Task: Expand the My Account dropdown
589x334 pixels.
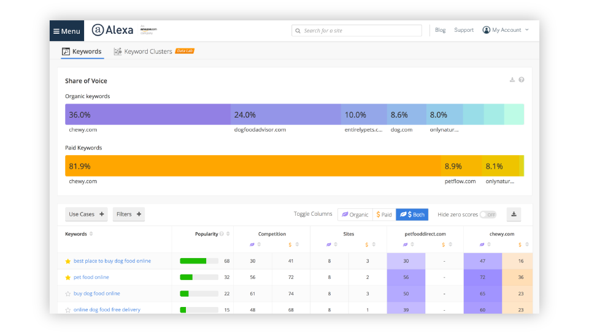Action: [506, 30]
